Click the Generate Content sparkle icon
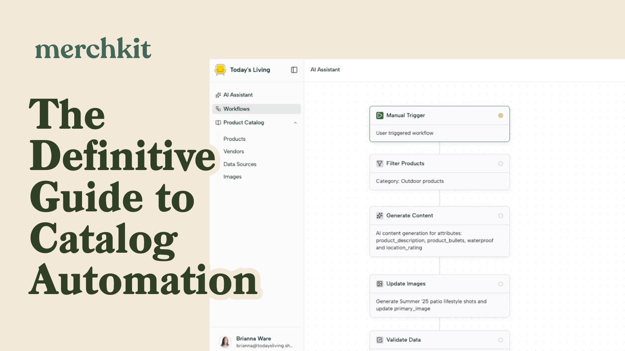Screen dimensions: 625x351 pyautogui.click(x=380, y=216)
